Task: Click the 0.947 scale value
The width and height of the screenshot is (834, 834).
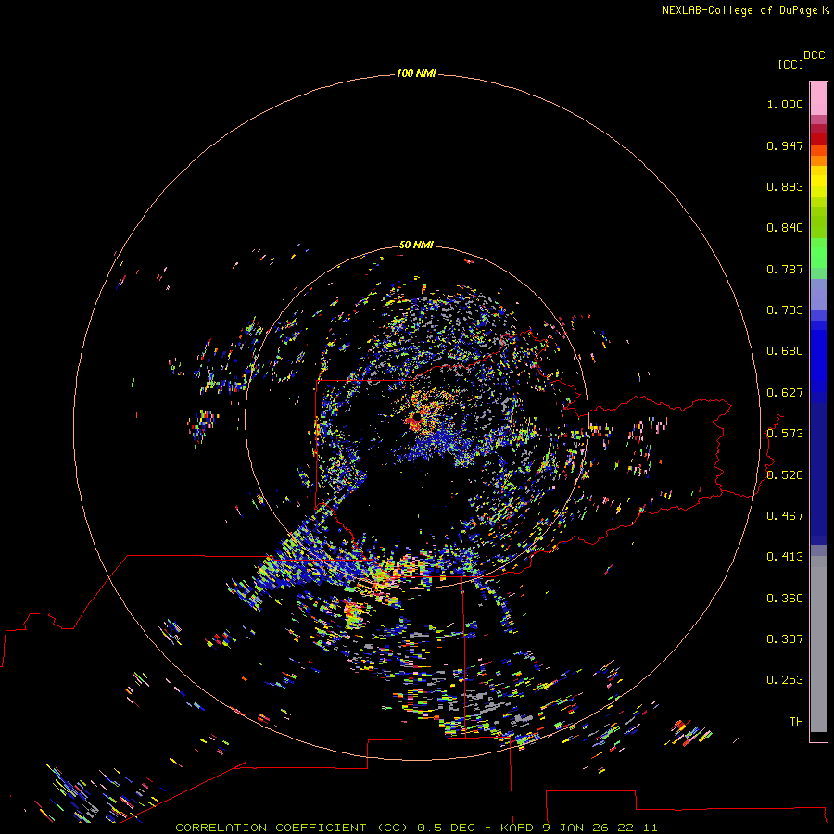Action: click(785, 145)
